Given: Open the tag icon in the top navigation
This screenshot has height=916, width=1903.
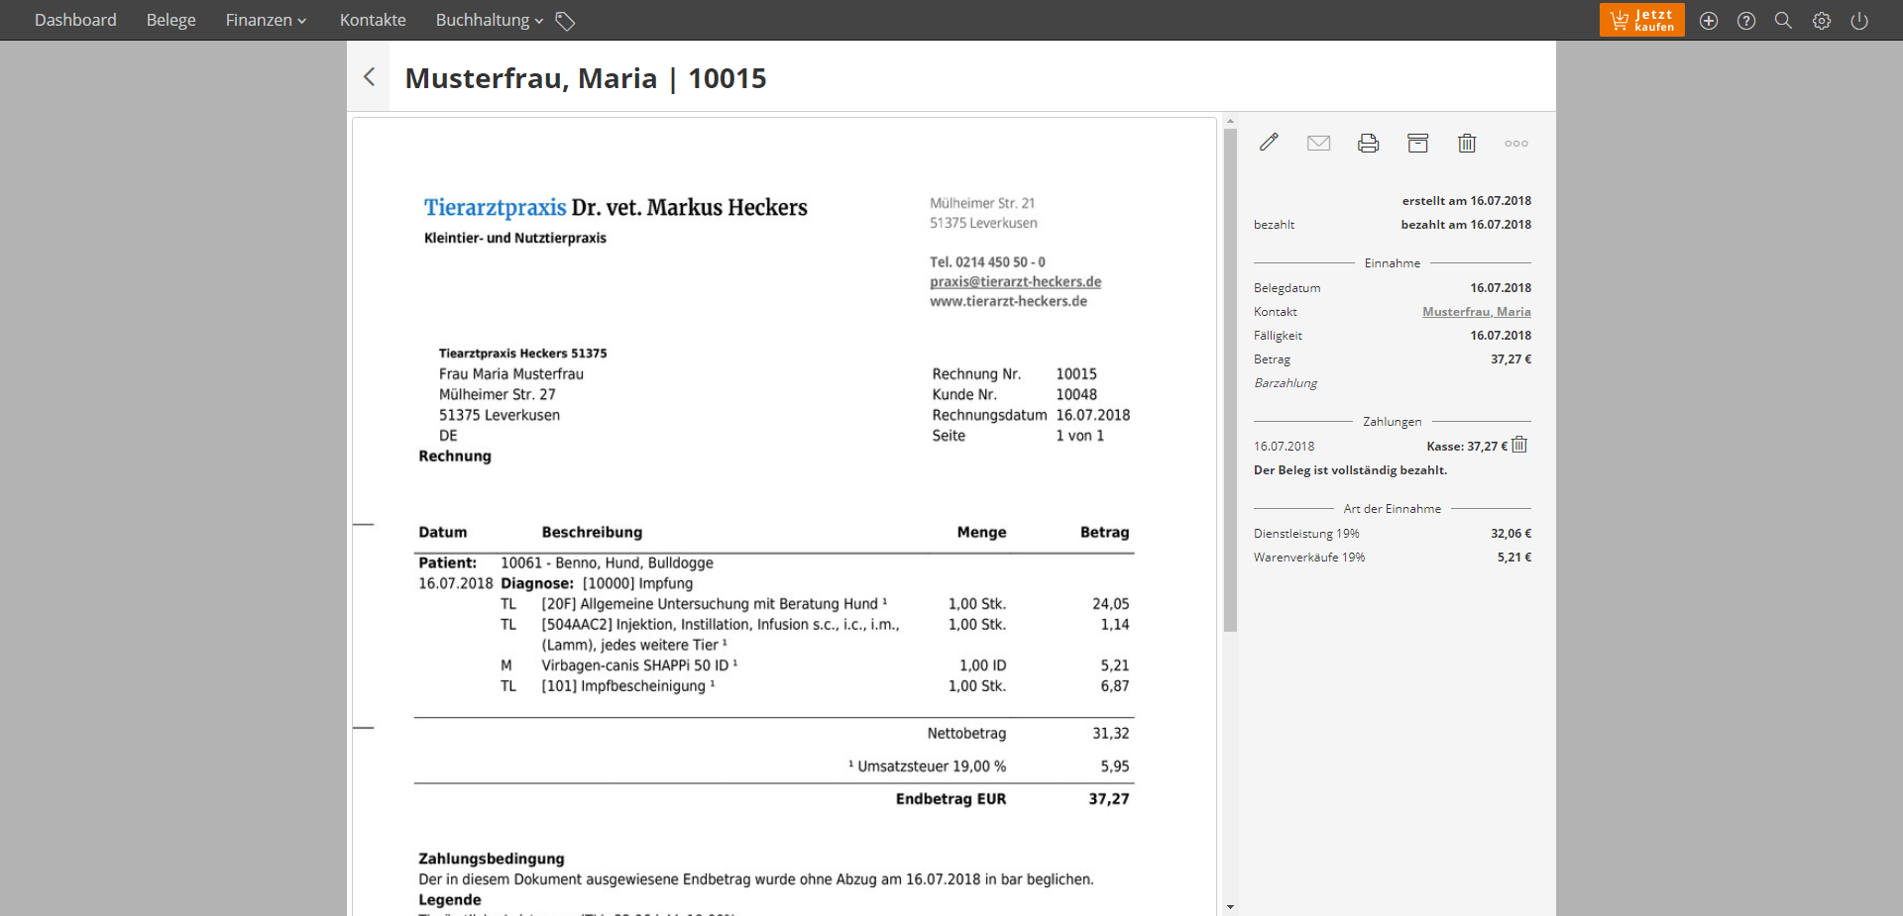Looking at the screenshot, I should pyautogui.click(x=565, y=21).
